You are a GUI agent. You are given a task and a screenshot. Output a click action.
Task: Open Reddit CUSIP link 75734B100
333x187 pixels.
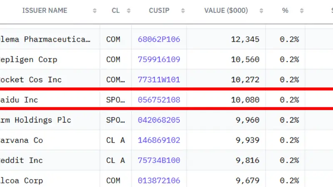coord(159,160)
